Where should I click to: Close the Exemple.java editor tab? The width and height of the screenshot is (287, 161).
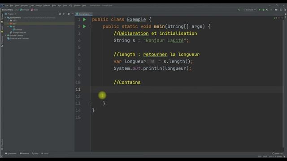91,14
